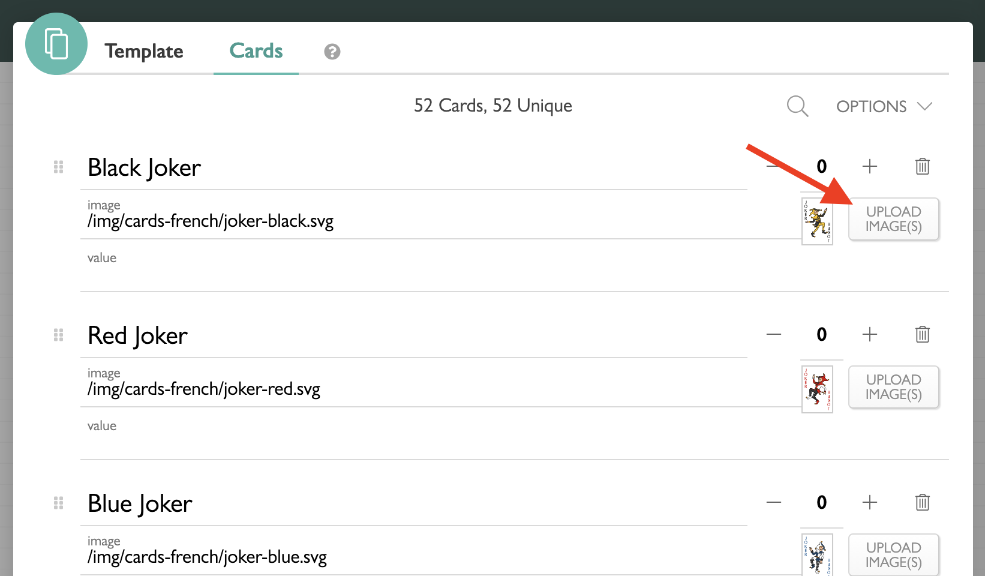
Task: Delete the Red Joker card
Action: [x=923, y=334]
